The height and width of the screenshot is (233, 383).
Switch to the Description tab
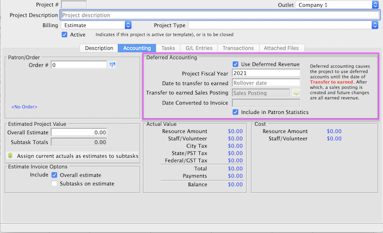click(x=99, y=48)
